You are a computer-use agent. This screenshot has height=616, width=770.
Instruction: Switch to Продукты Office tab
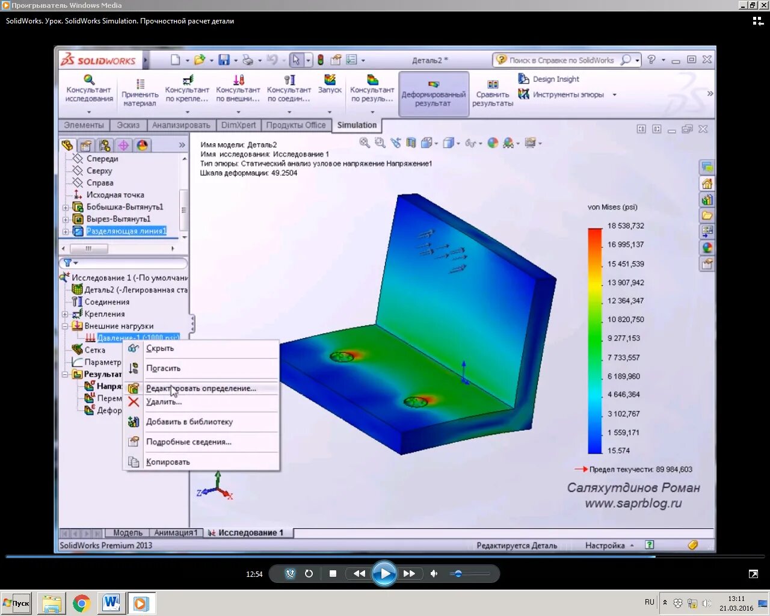pos(296,125)
